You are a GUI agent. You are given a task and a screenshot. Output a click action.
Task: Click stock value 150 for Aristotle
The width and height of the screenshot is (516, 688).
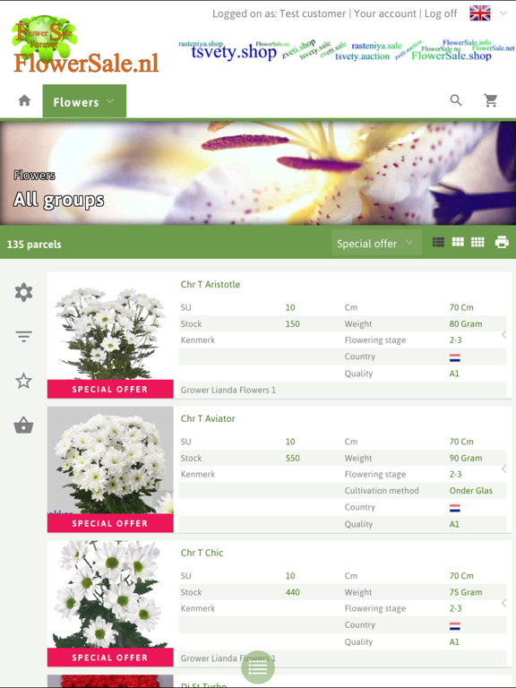[293, 323]
